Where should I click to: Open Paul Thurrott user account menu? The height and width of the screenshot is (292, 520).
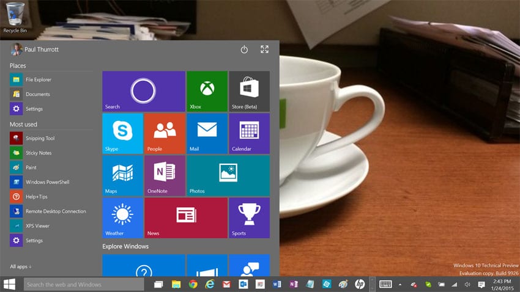(34, 49)
